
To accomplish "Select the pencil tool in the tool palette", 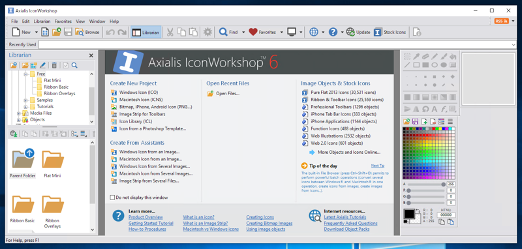I will pyautogui.click(x=435, y=57).
